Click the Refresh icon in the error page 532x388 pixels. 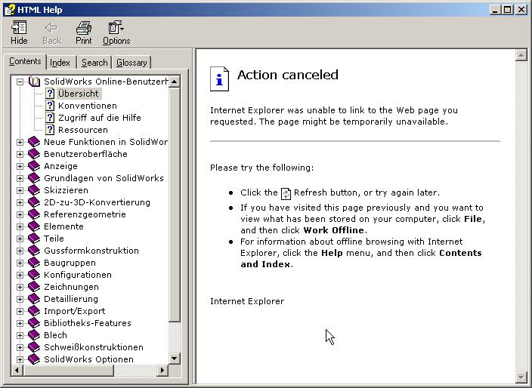[x=286, y=193]
